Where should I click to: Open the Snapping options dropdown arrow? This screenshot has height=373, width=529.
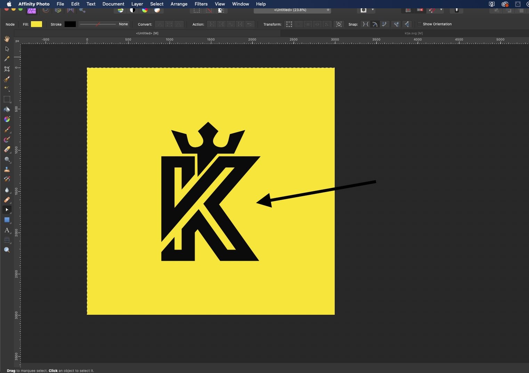(441, 10)
